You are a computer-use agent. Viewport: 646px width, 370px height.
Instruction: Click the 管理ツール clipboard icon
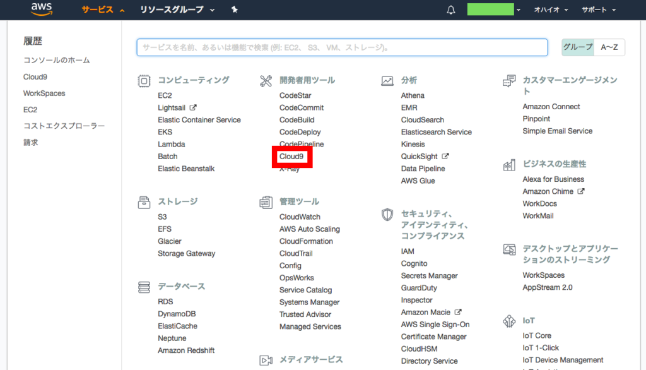click(266, 202)
